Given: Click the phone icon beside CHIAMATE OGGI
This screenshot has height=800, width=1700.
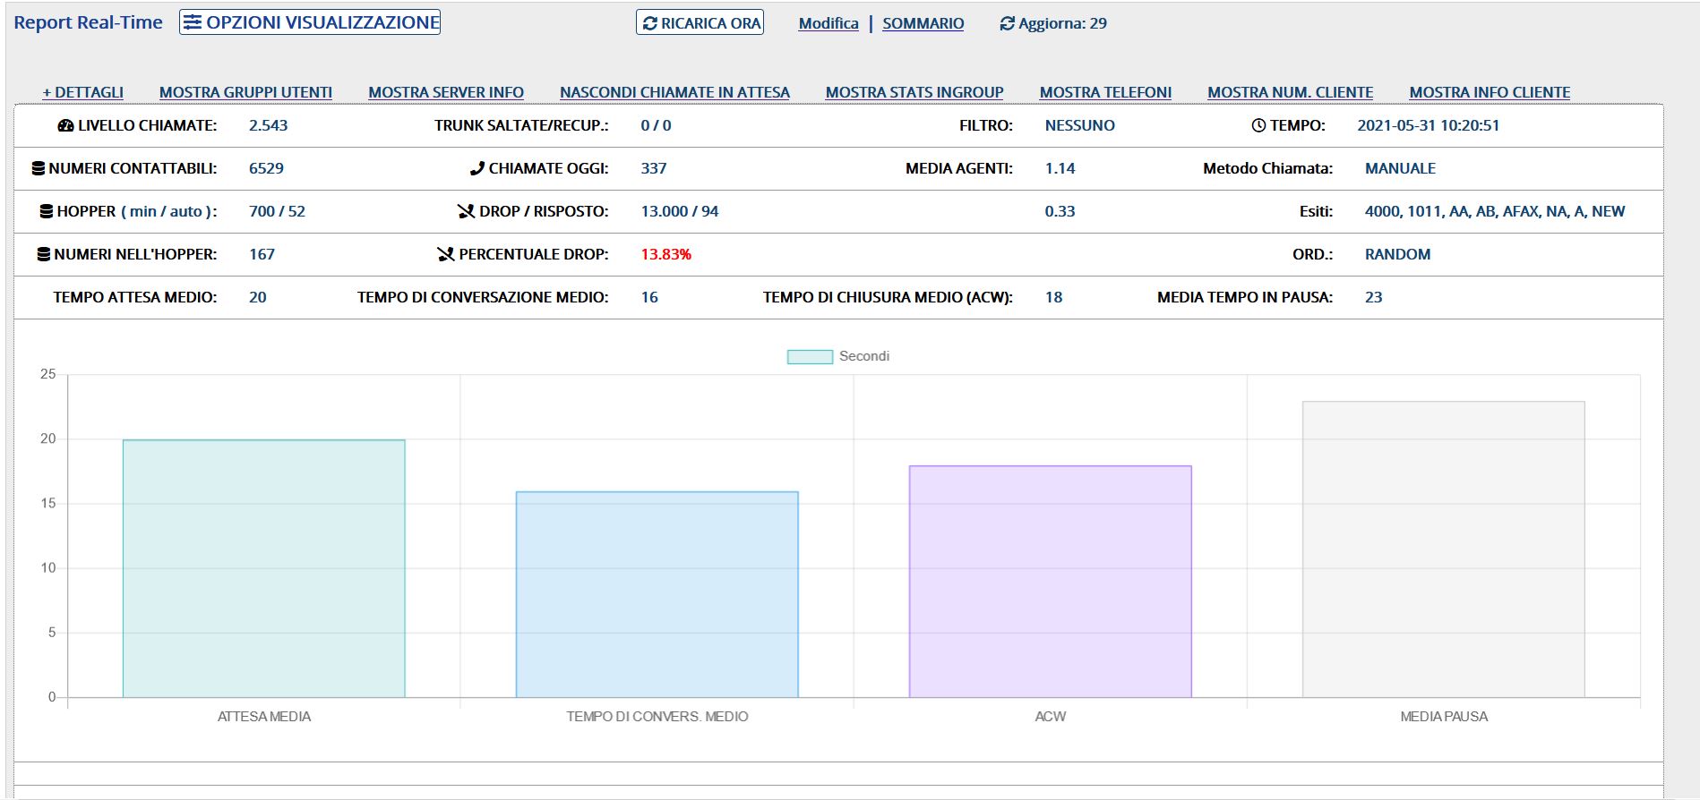Looking at the screenshot, I should point(477,168).
